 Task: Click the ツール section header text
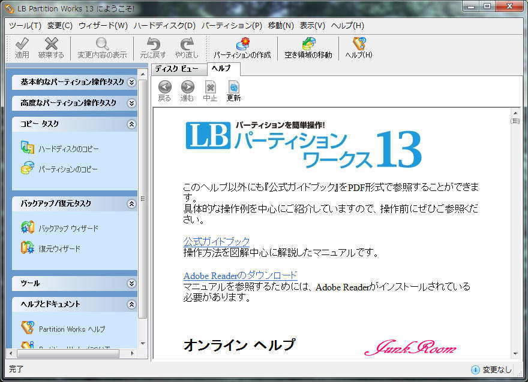coord(30,284)
